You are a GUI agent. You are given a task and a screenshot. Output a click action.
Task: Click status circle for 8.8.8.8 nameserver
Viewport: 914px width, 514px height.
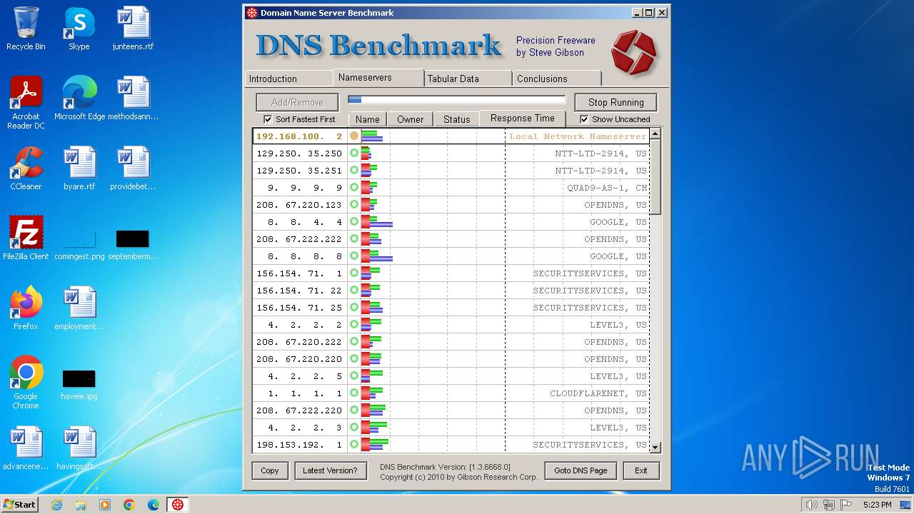[354, 256]
